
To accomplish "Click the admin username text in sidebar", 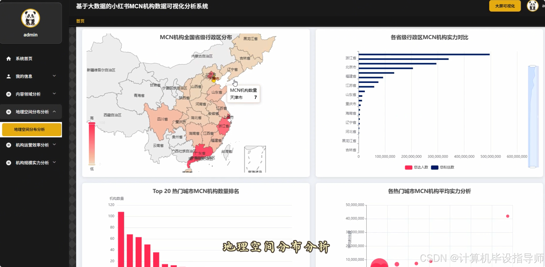I will point(31,35).
